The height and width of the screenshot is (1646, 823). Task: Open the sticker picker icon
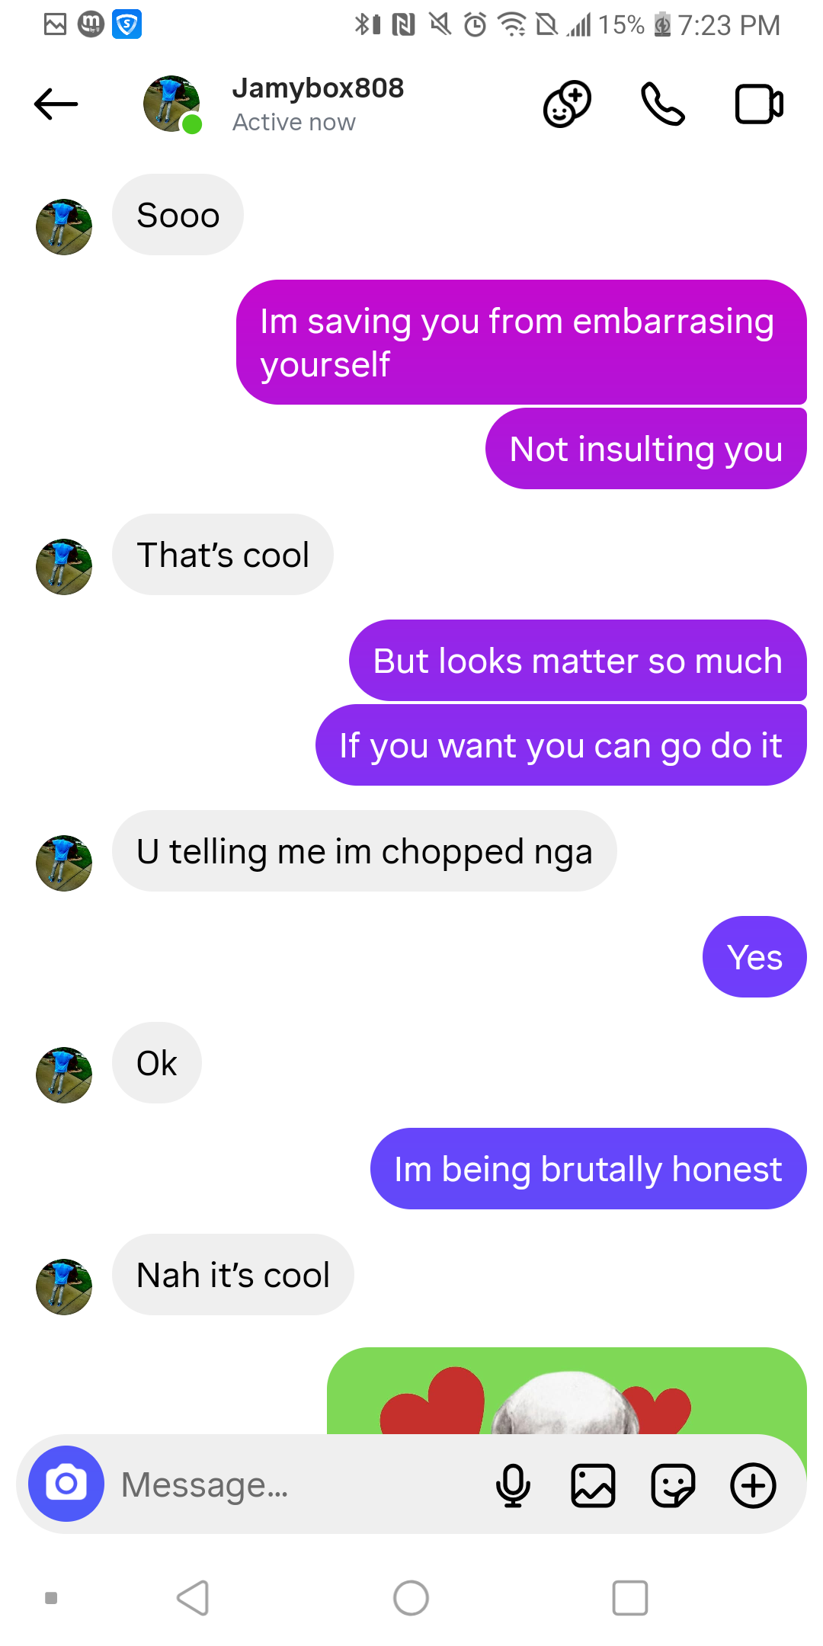673,1485
